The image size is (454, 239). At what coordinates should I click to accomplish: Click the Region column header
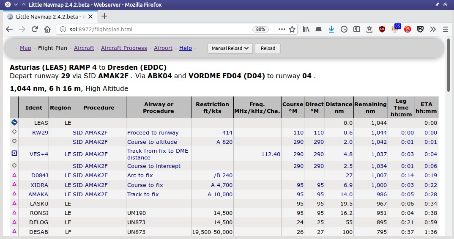tap(60, 107)
